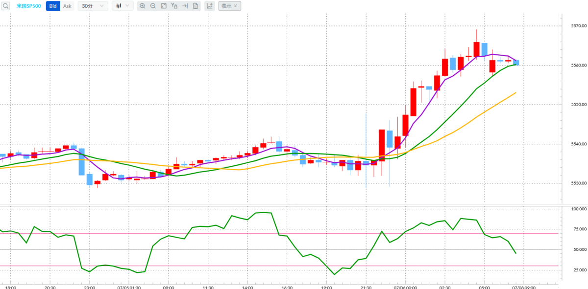Click the last blue candle at 5561
This screenshot has height=289, width=588.
[516, 63]
